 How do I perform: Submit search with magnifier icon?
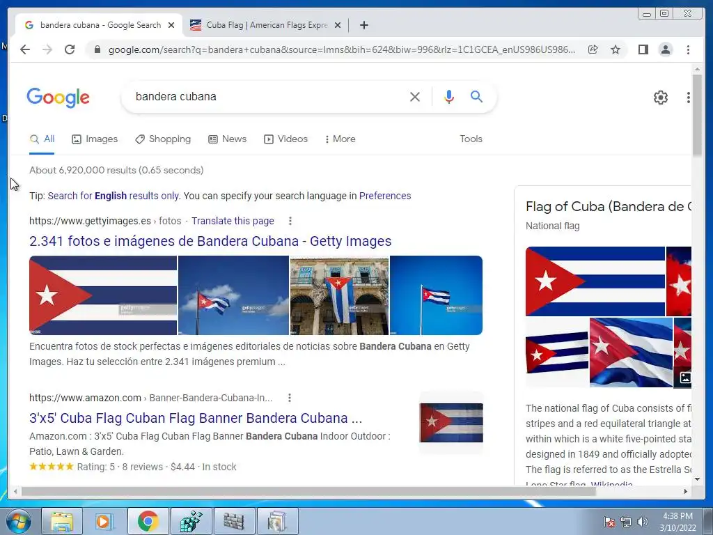(x=476, y=96)
